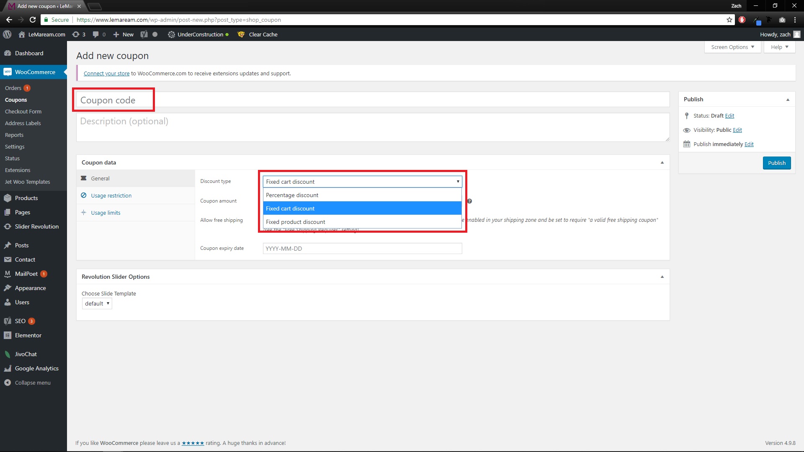Open Jet Woo Templates

(x=27, y=182)
